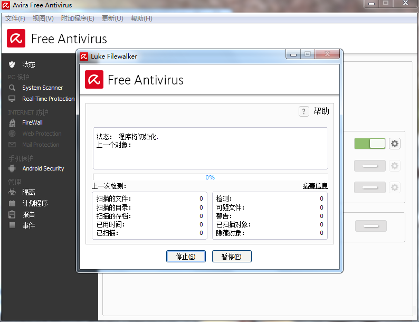Click the shield icon next to 状态
Viewport: 419px width, 322px height.
pyautogui.click(x=12, y=64)
